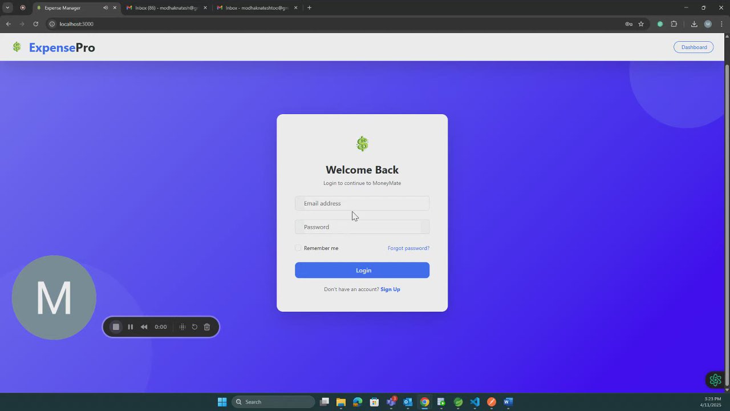Click the Email address input field

(362, 203)
